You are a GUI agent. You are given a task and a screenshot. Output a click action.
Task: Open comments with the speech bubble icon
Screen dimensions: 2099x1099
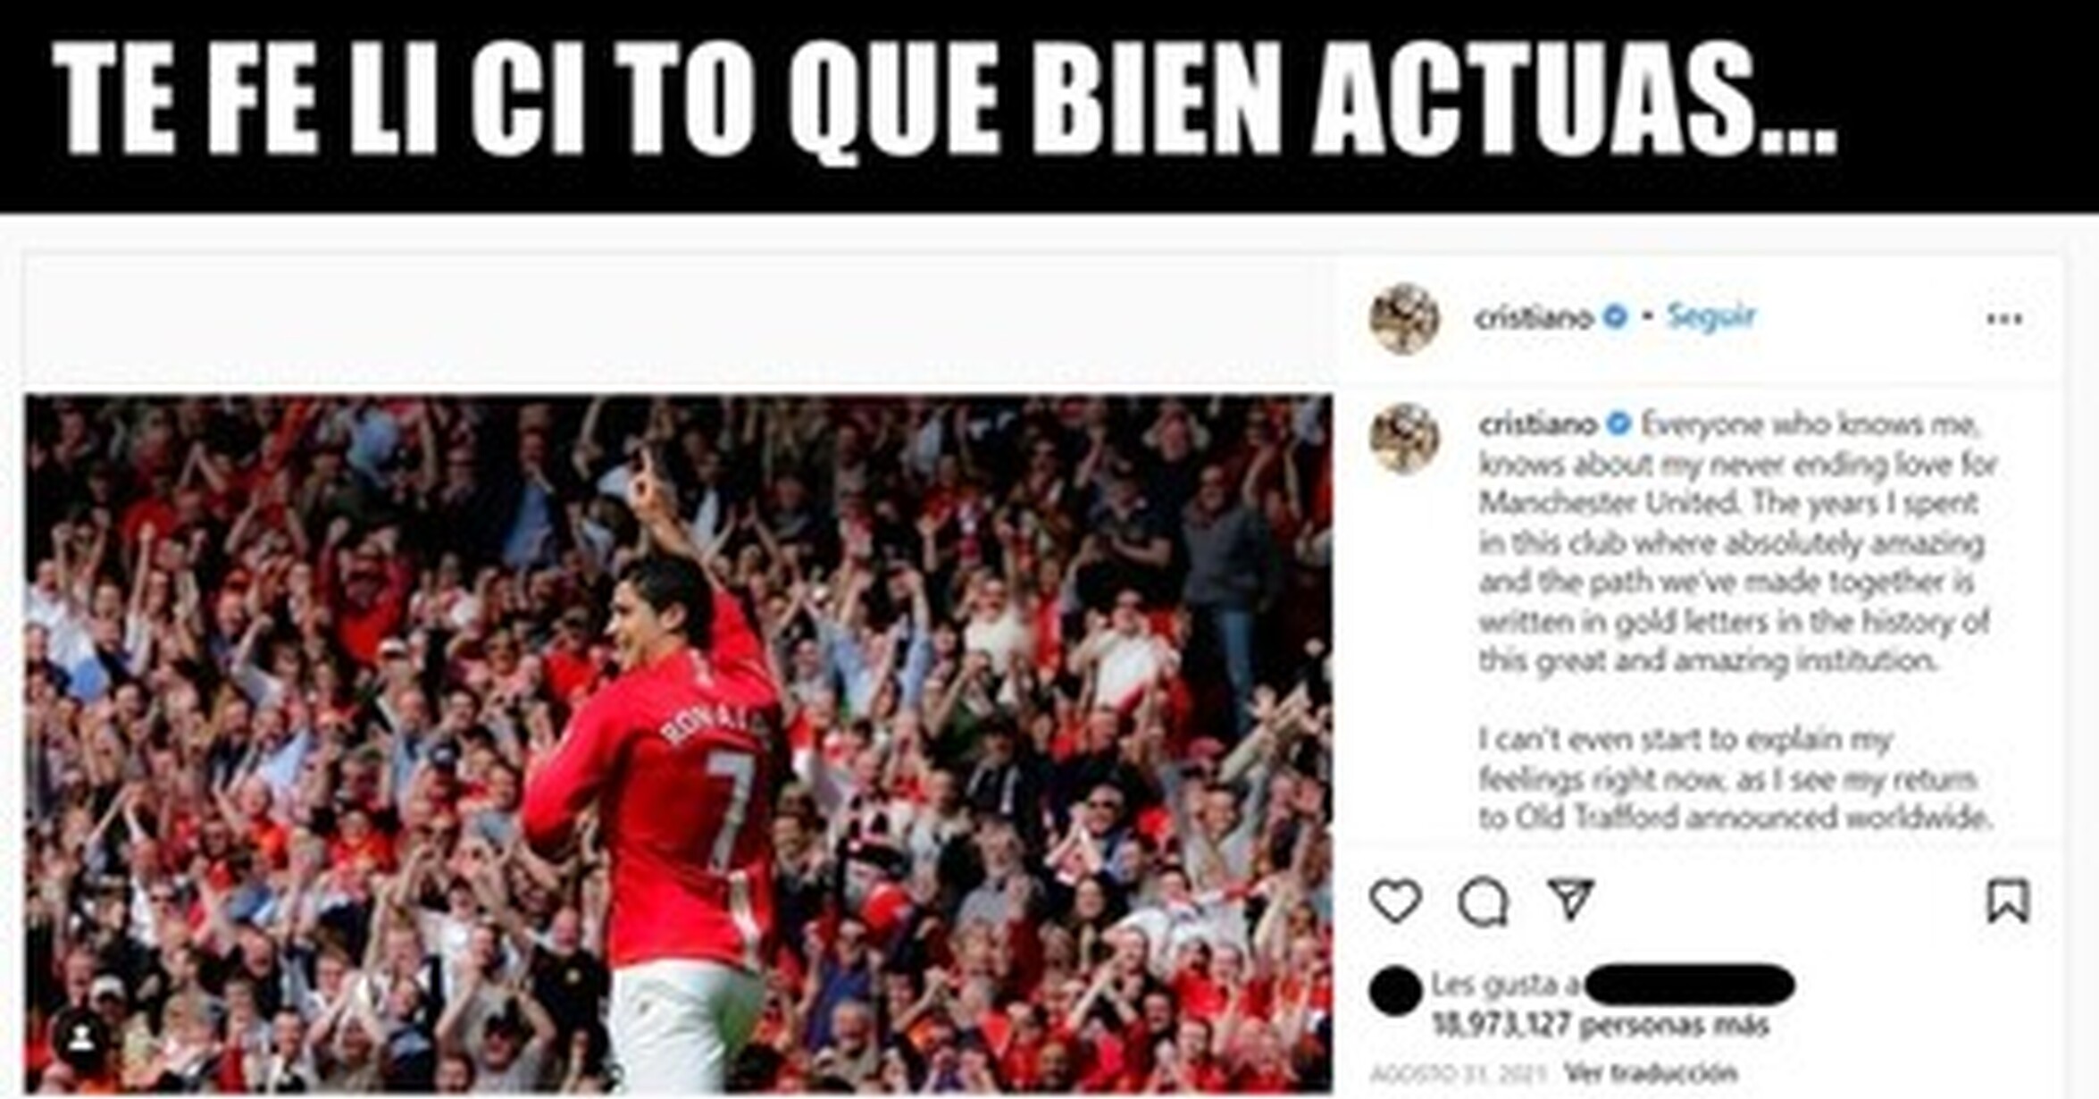pyautogui.click(x=1484, y=902)
